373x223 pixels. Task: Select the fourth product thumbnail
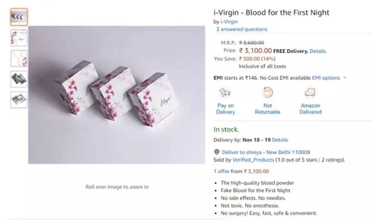19,79
